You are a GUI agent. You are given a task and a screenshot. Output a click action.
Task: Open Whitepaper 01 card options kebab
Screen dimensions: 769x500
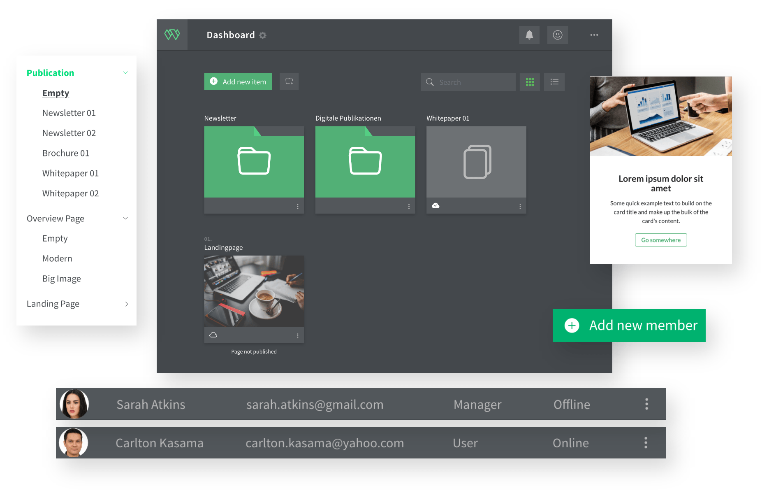tap(520, 207)
